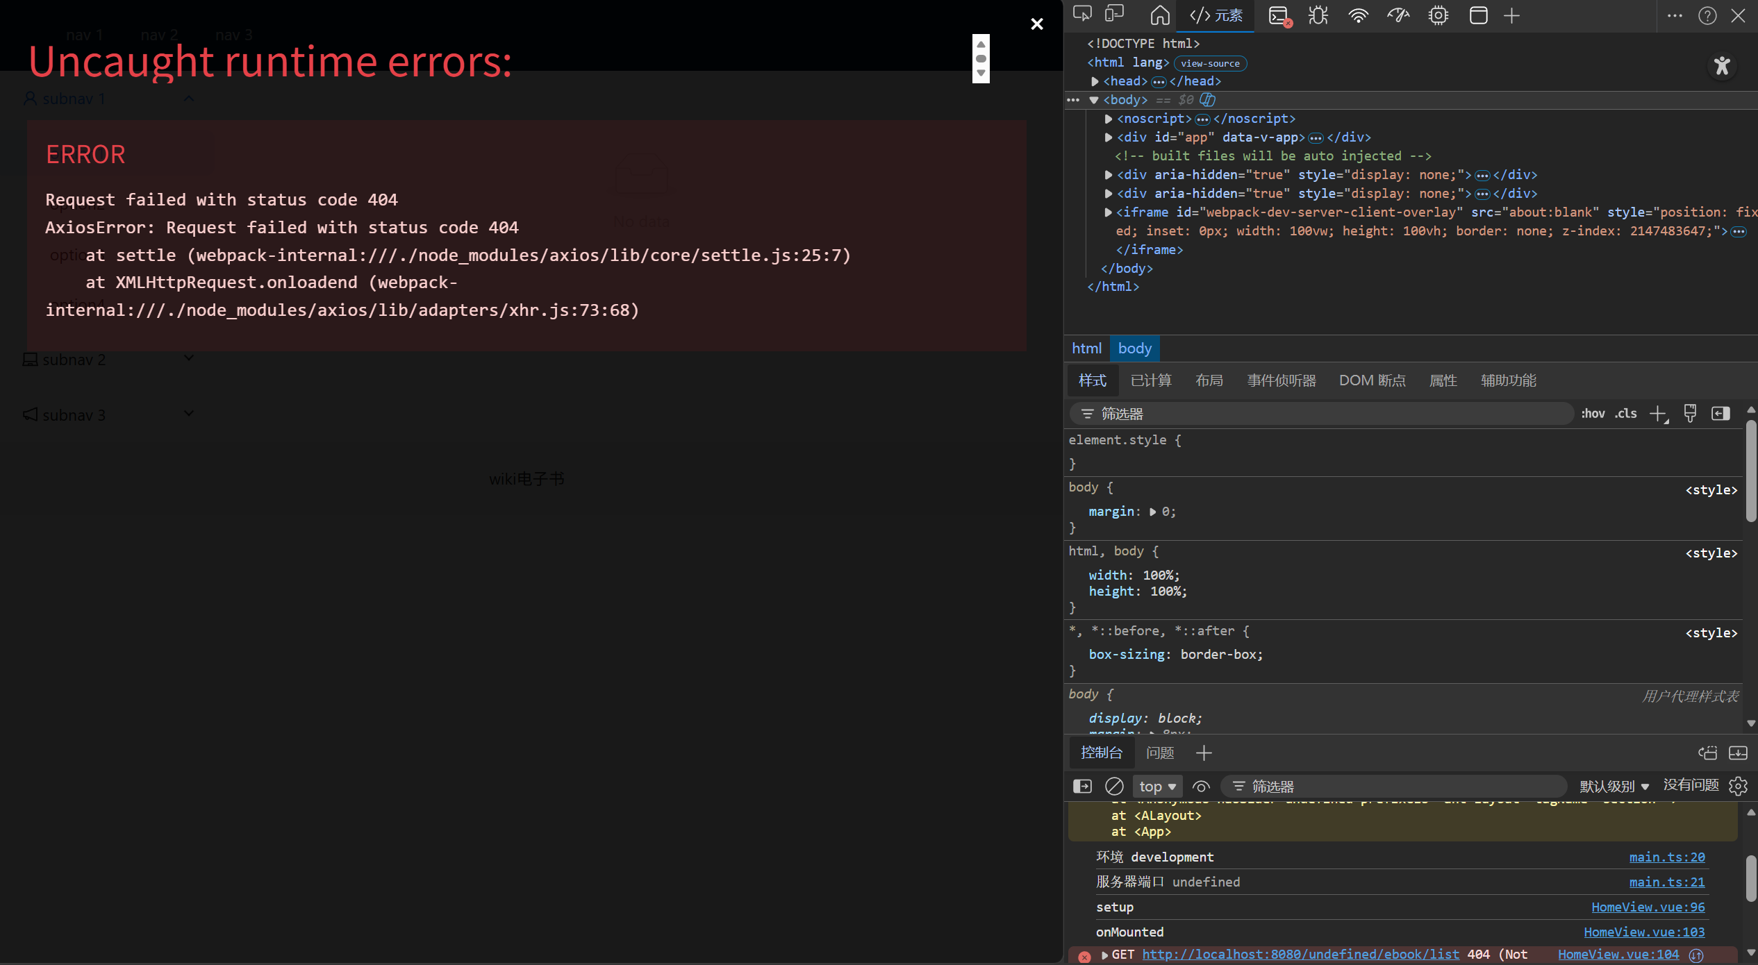Open the DevTools welcome home icon
This screenshot has height=965, width=1758.
click(1160, 15)
